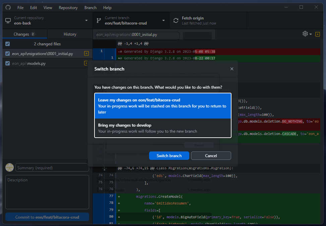
Task: Click the modified badge beside 0001_initial.py
Action: click(86, 53)
